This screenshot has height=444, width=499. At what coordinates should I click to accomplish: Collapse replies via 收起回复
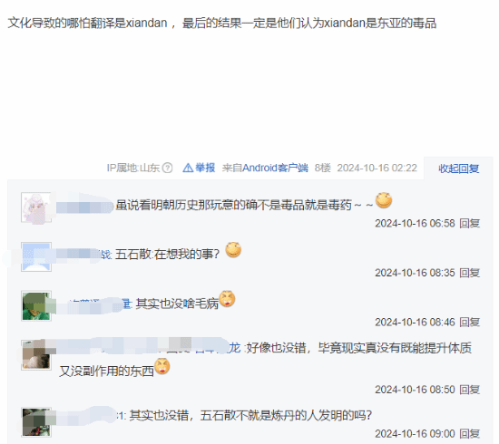458,169
